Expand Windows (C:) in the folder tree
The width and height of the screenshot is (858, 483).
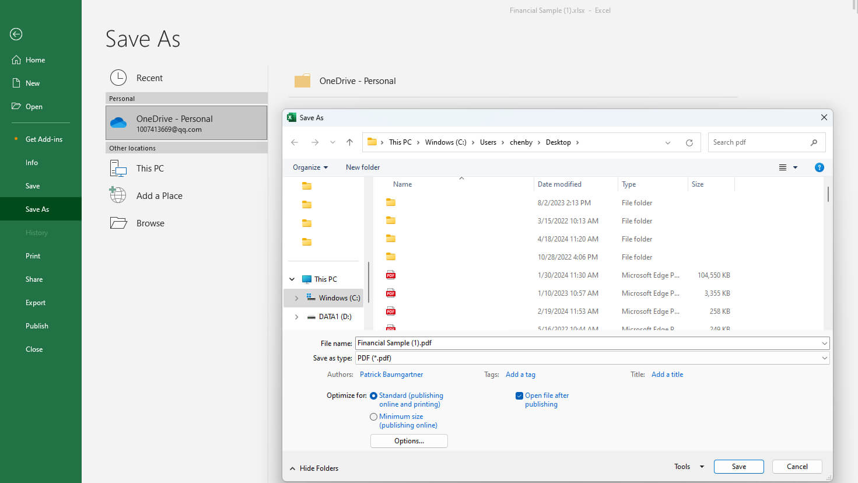point(297,297)
